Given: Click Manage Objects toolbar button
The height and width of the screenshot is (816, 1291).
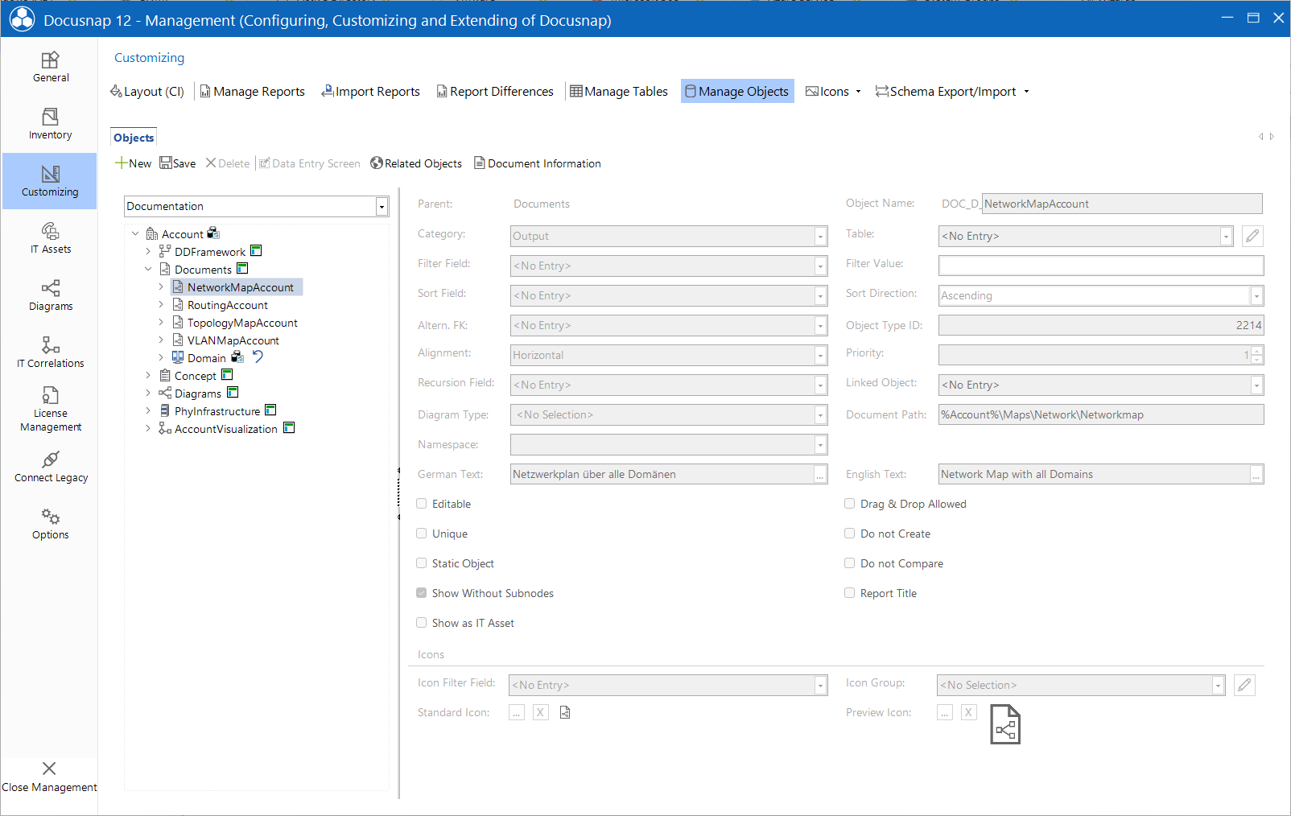Looking at the screenshot, I should [737, 91].
